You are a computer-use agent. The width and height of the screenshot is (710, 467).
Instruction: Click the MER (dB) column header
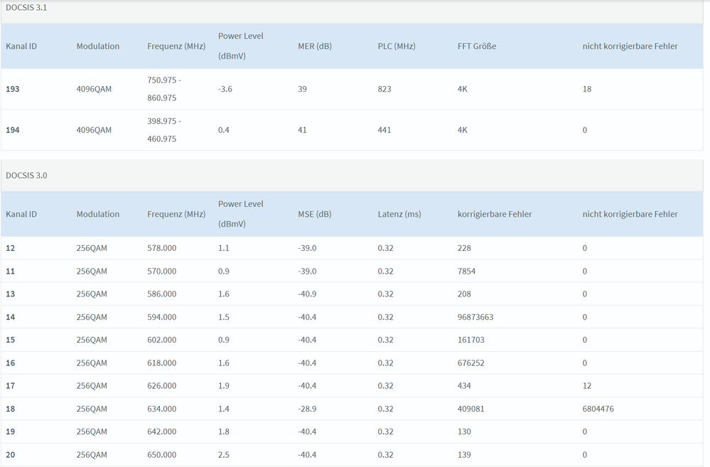[x=315, y=46]
